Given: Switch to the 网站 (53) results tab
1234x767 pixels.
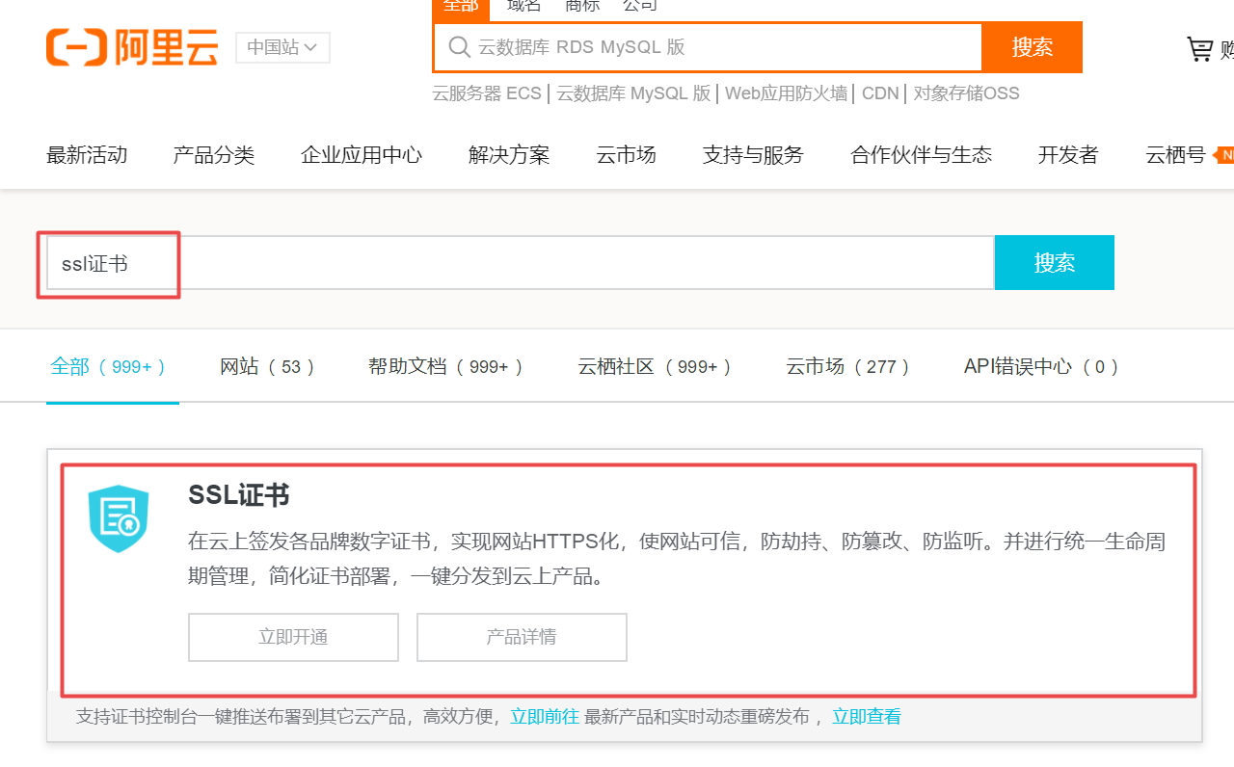Looking at the screenshot, I should 268,367.
